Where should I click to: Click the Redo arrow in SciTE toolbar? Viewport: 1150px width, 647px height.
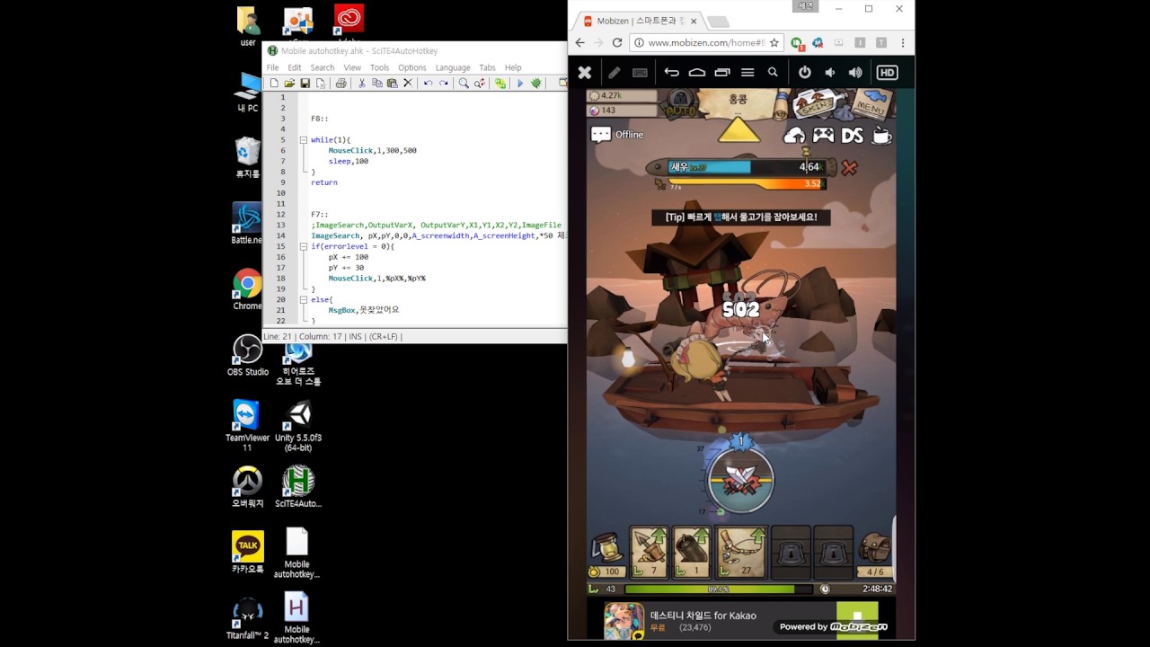pyautogui.click(x=443, y=83)
